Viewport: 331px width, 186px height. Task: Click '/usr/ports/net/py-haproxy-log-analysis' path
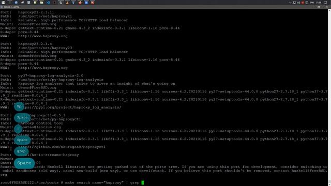[x=61, y=80]
